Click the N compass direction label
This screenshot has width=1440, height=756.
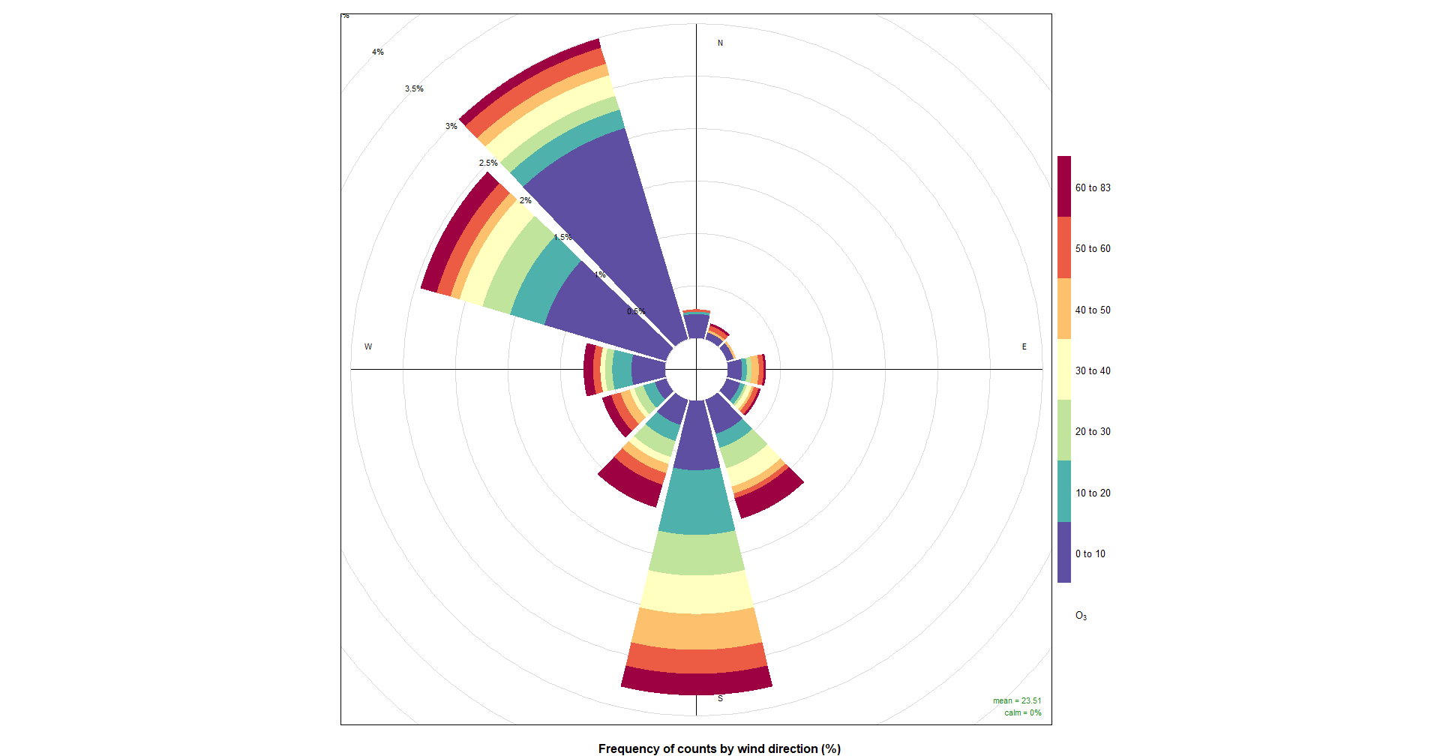pyautogui.click(x=720, y=43)
